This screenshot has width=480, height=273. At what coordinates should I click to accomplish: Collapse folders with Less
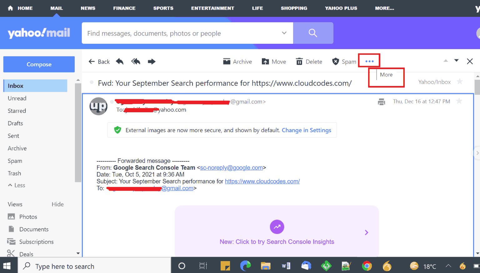(x=17, y=185)
